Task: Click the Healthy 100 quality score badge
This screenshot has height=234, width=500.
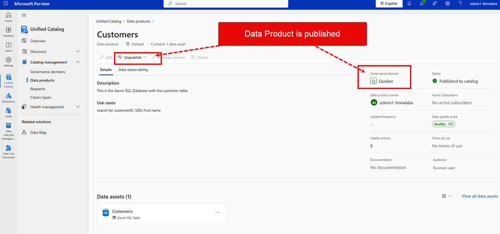Action: pyautogui.click(x=443, y=124)
